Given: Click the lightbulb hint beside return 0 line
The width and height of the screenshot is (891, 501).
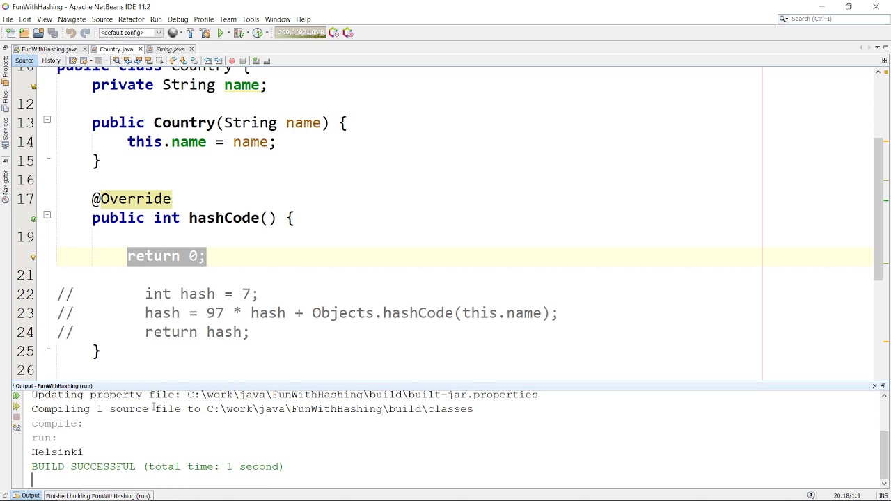Looking at the screenshot, I should (x=33, y=257).
